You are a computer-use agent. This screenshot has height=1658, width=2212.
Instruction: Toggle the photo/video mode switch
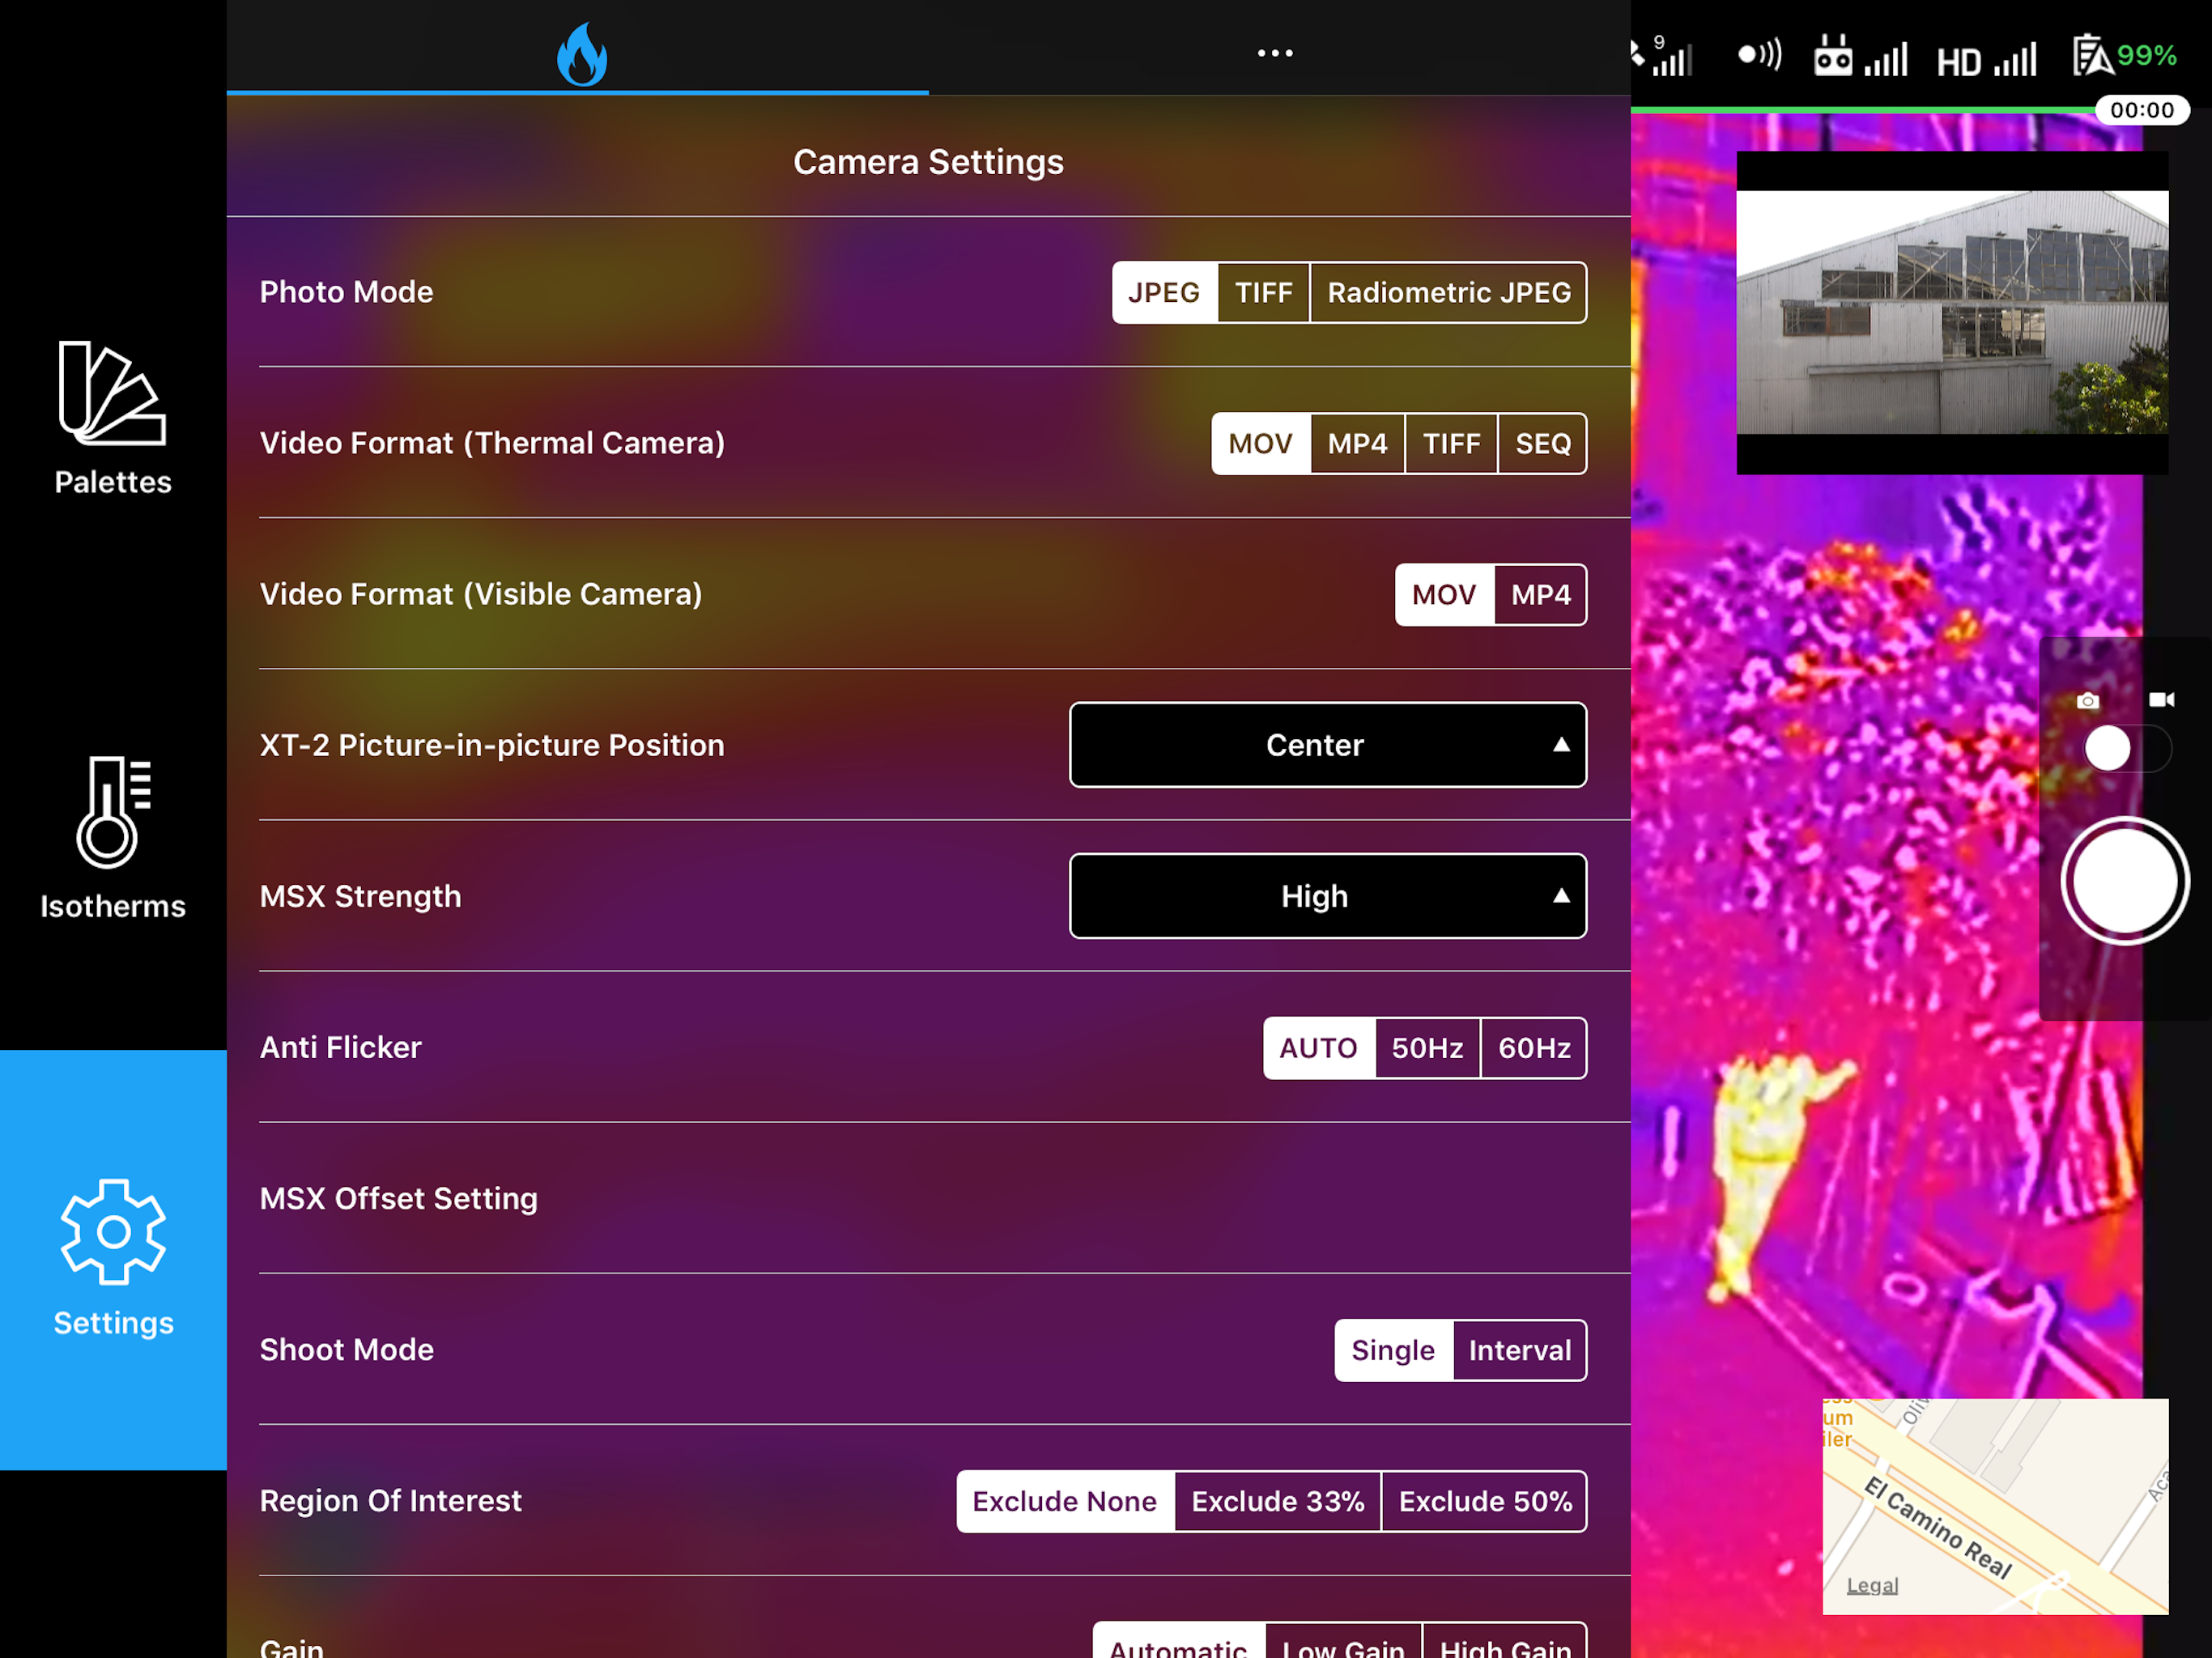coord(2125,748)
